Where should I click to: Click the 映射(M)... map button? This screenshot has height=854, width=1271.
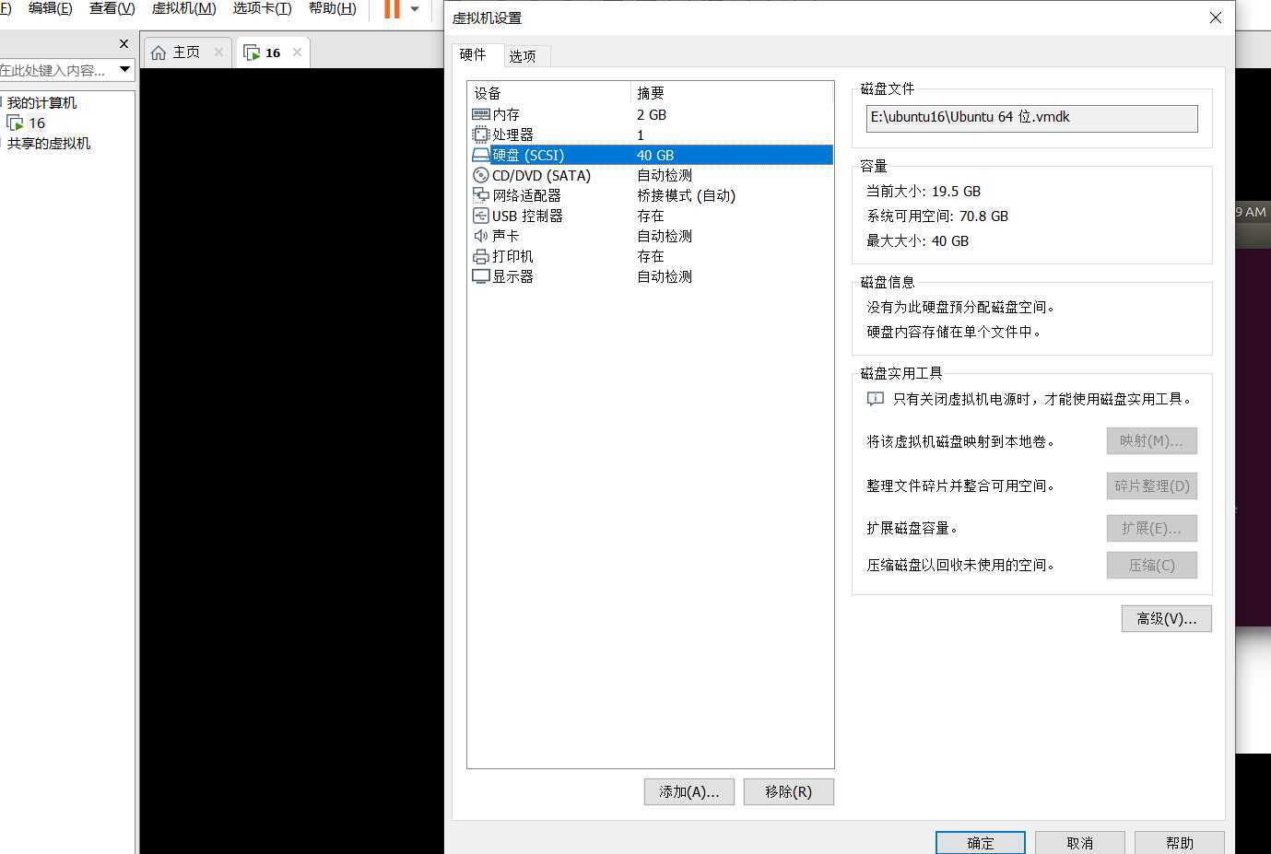1152,441
